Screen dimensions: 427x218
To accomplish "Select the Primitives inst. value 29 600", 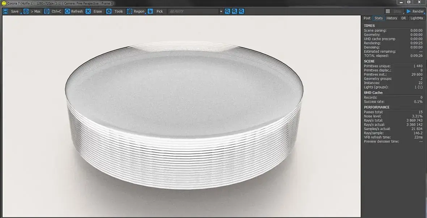I will tap(417, 74).
